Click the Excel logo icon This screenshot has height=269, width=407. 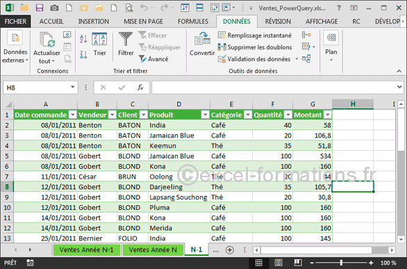tap(10, 8)
